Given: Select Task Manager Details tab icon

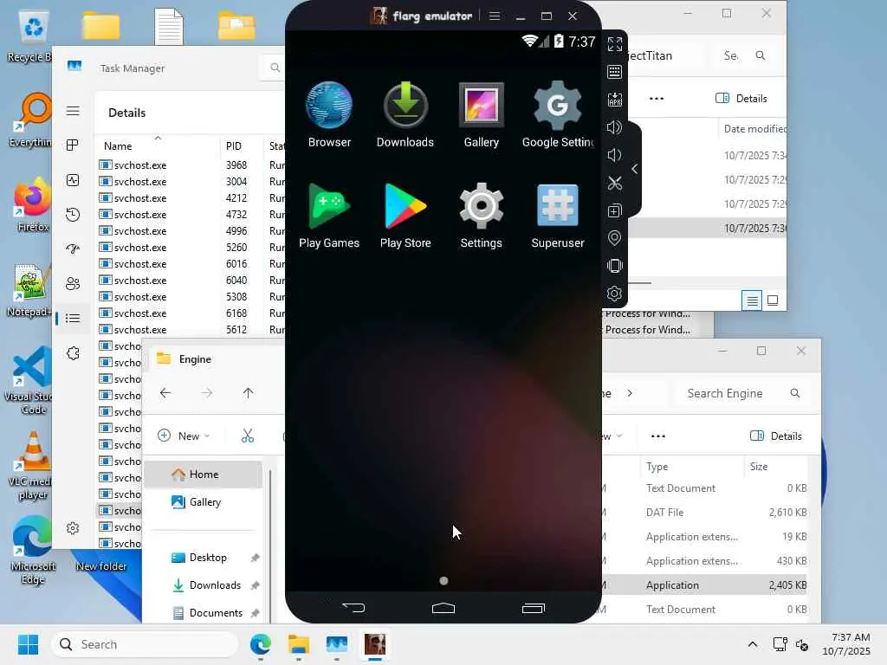Looking at the screenshot, I should pos(73,318).
